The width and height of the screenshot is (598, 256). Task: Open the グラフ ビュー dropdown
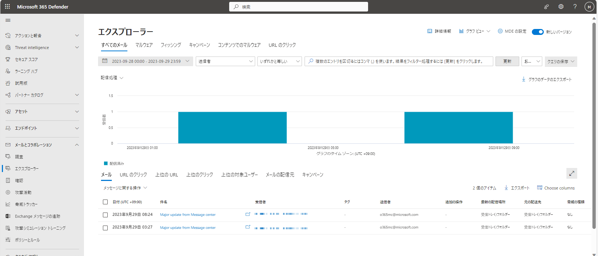point(475,31)
